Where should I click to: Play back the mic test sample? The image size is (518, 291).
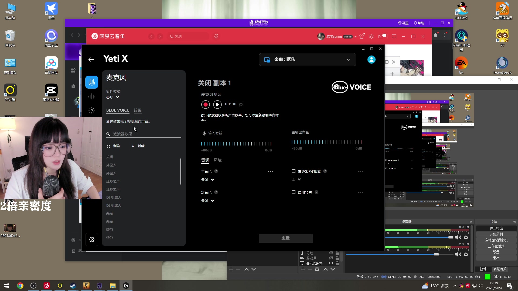(217, 104)
